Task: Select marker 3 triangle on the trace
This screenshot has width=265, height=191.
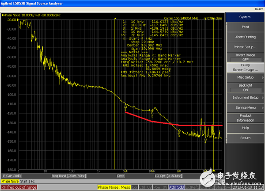Action: [x=179, y=131]
